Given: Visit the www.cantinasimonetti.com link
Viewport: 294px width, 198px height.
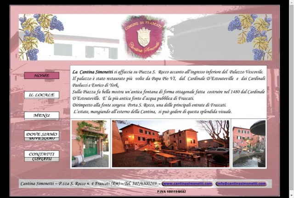Looking at the screenshot, I should (187, 184).
